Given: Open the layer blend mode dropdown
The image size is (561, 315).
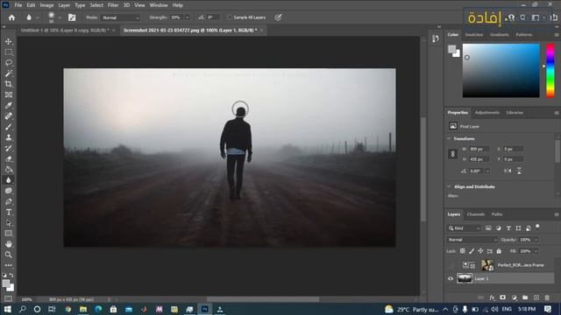Looking at the screenshot, I should 472,240.
